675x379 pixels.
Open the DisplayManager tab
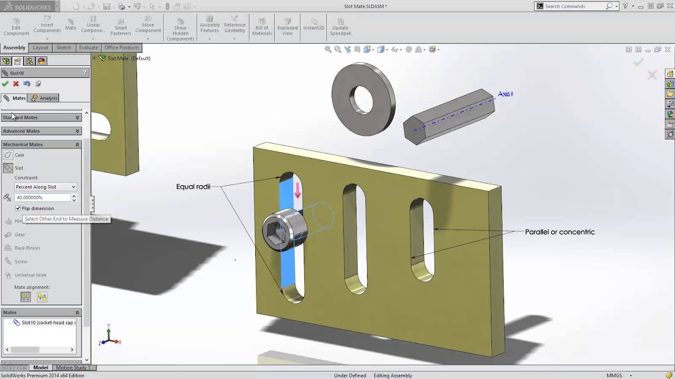coord(42,61)
